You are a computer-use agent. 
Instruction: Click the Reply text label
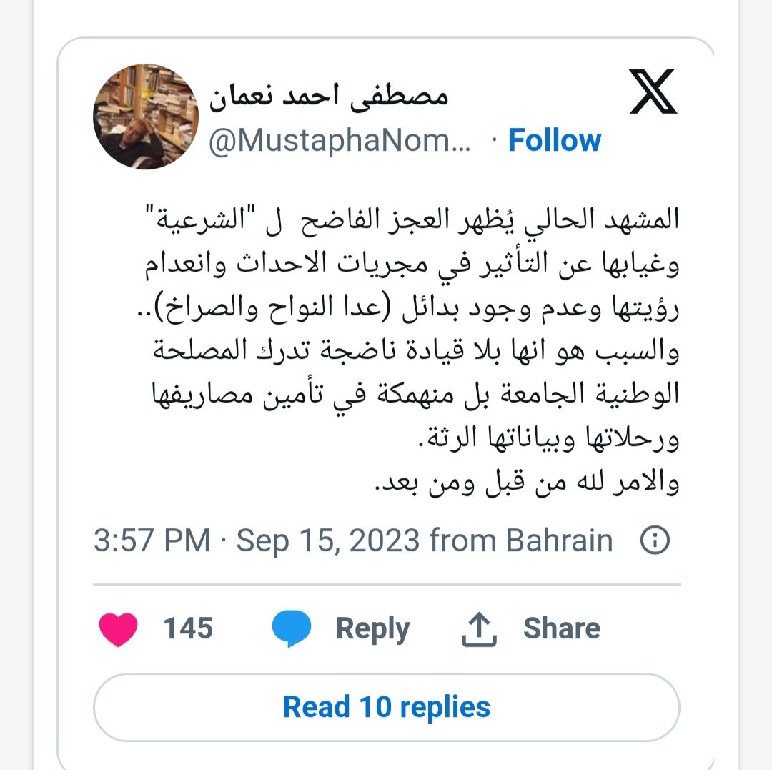point(372,629)
